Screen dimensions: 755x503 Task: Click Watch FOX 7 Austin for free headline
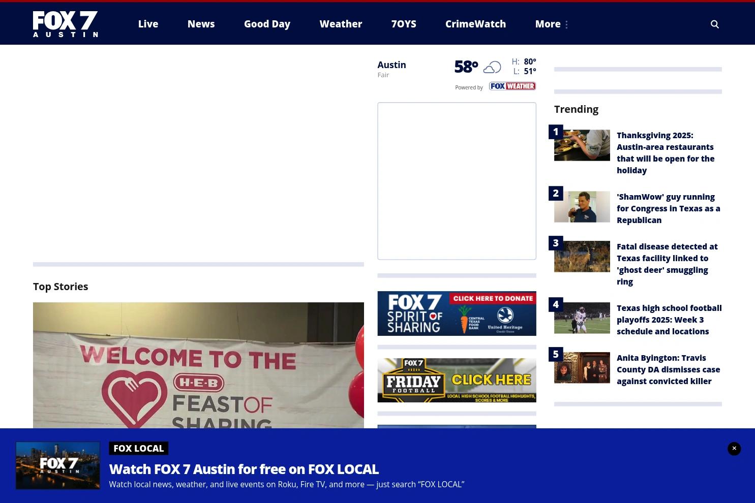coord(244,469)
